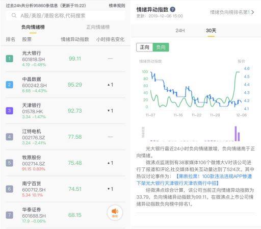Click the search magnifier icon

tap(14, 15)
